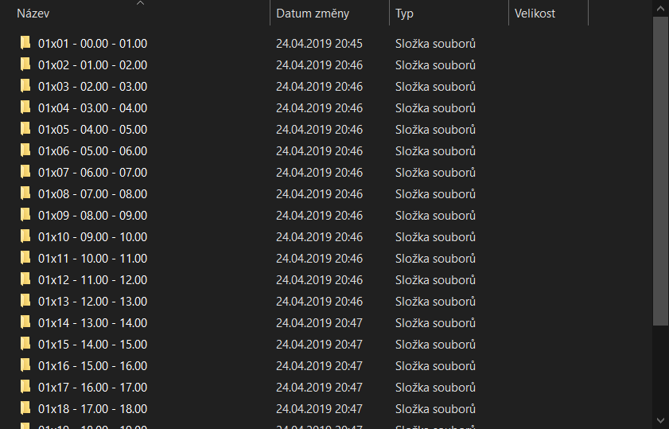Select folder icon of 01x07 - 06.00 - 07.00

25,172
